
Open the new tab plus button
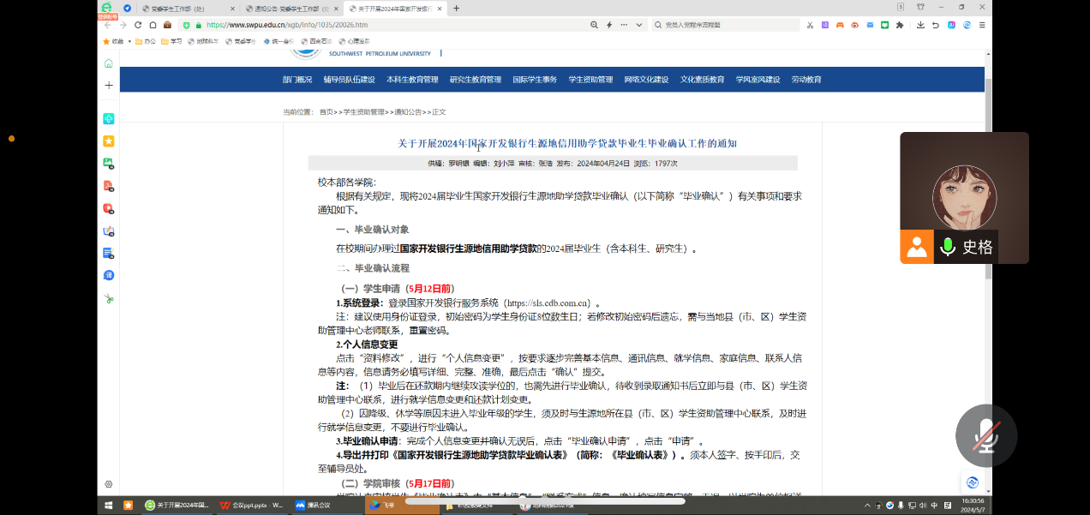[x=457, y=9]
